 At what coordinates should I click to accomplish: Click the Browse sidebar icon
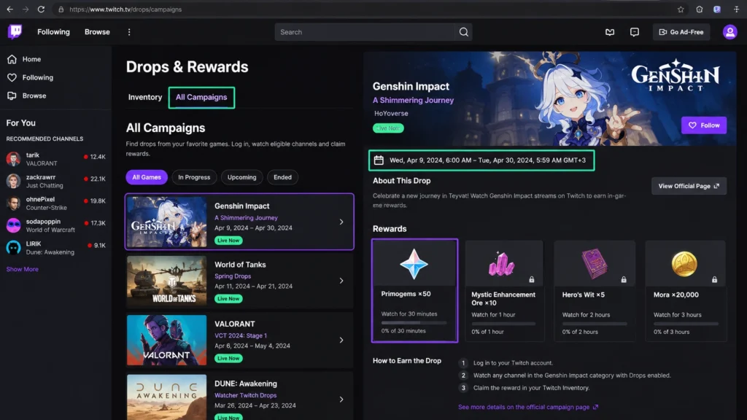tap(12, 96)
